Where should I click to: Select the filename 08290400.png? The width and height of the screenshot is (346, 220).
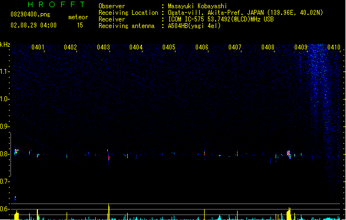point(30,14)
